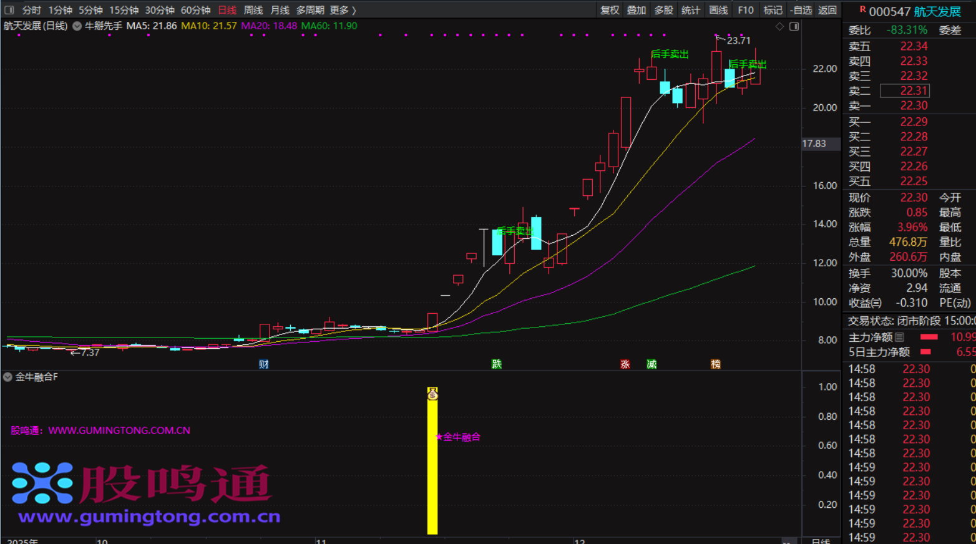Expand the 牛掰先手 indicator dropdown

tap(77, 26)
